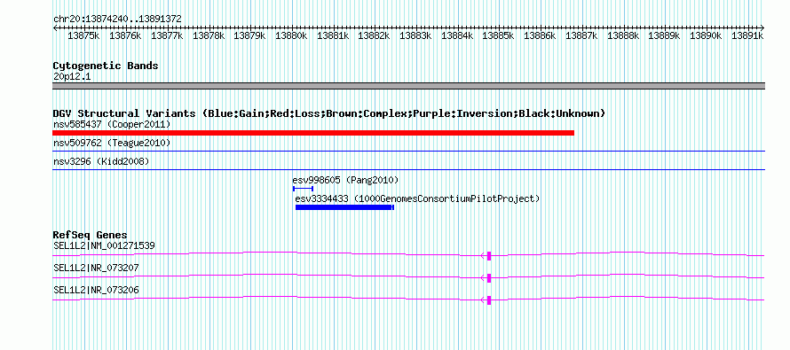Click the left arrowhead of the ruler
The height and width of the screenshot is (350, 790).
coord(55,27)
